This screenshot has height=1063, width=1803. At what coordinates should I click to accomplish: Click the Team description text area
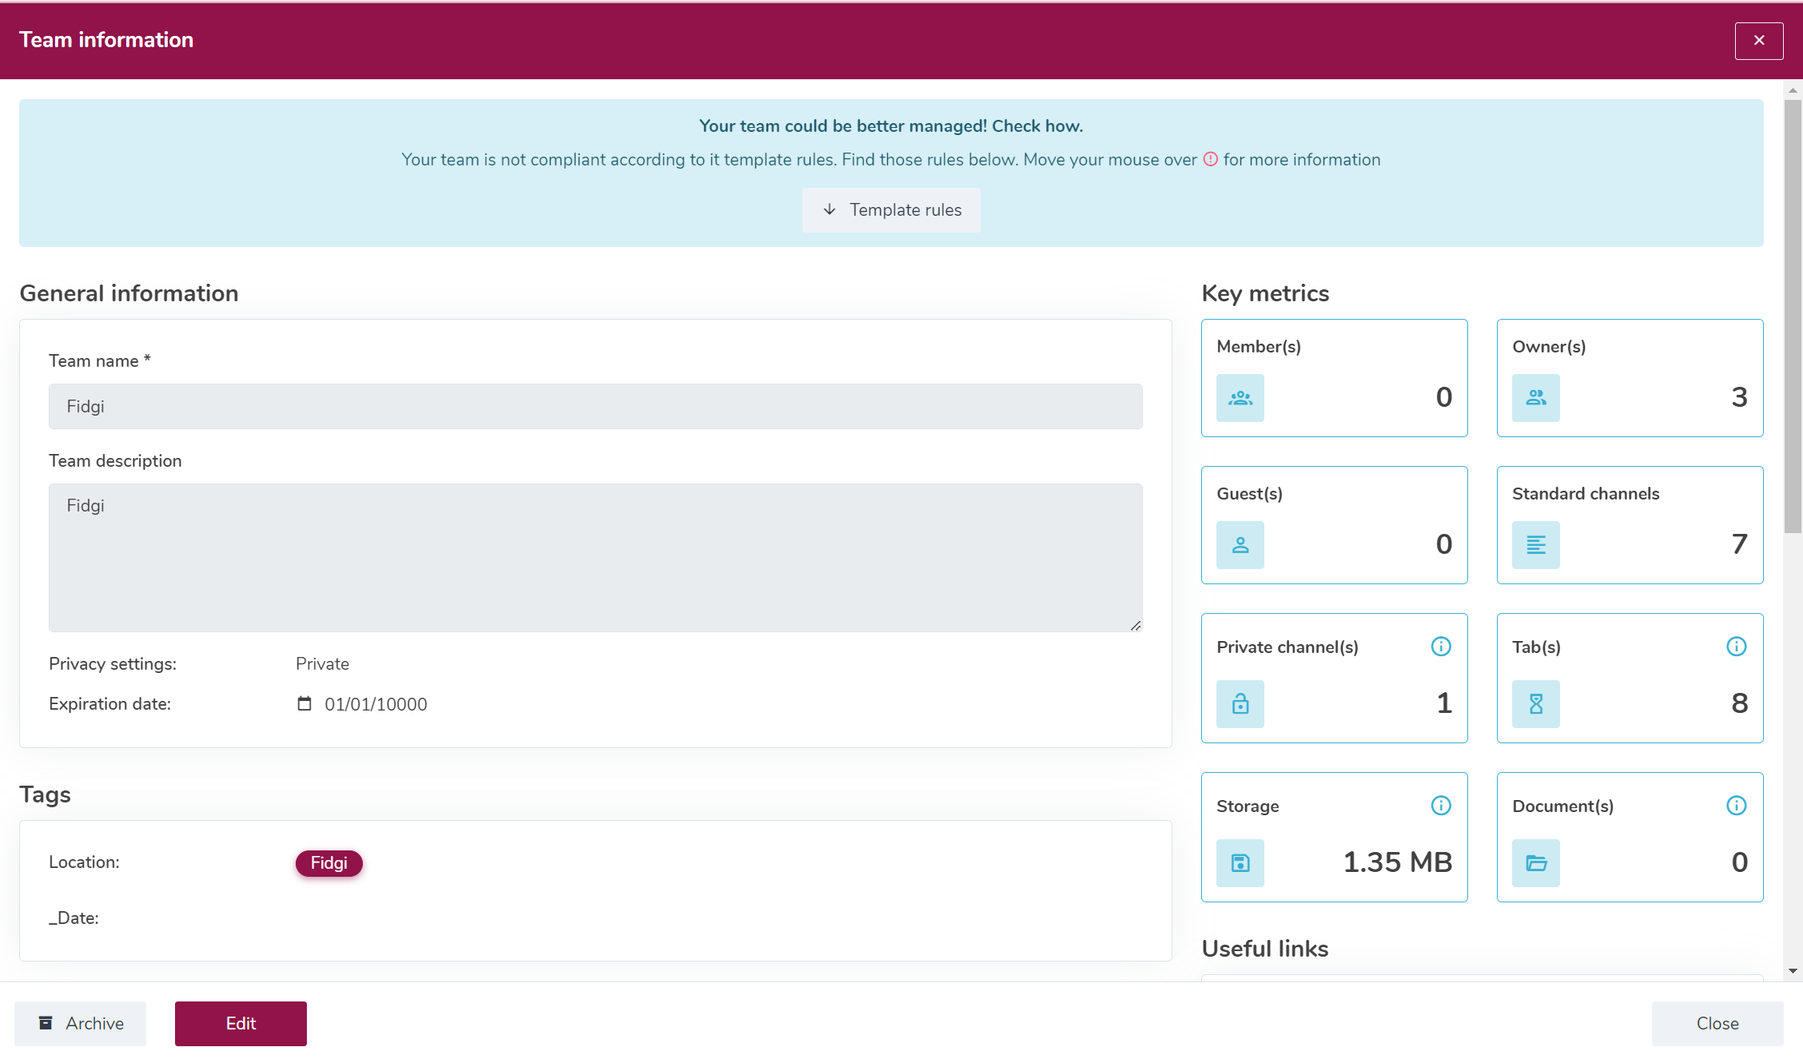pos(595,558)
